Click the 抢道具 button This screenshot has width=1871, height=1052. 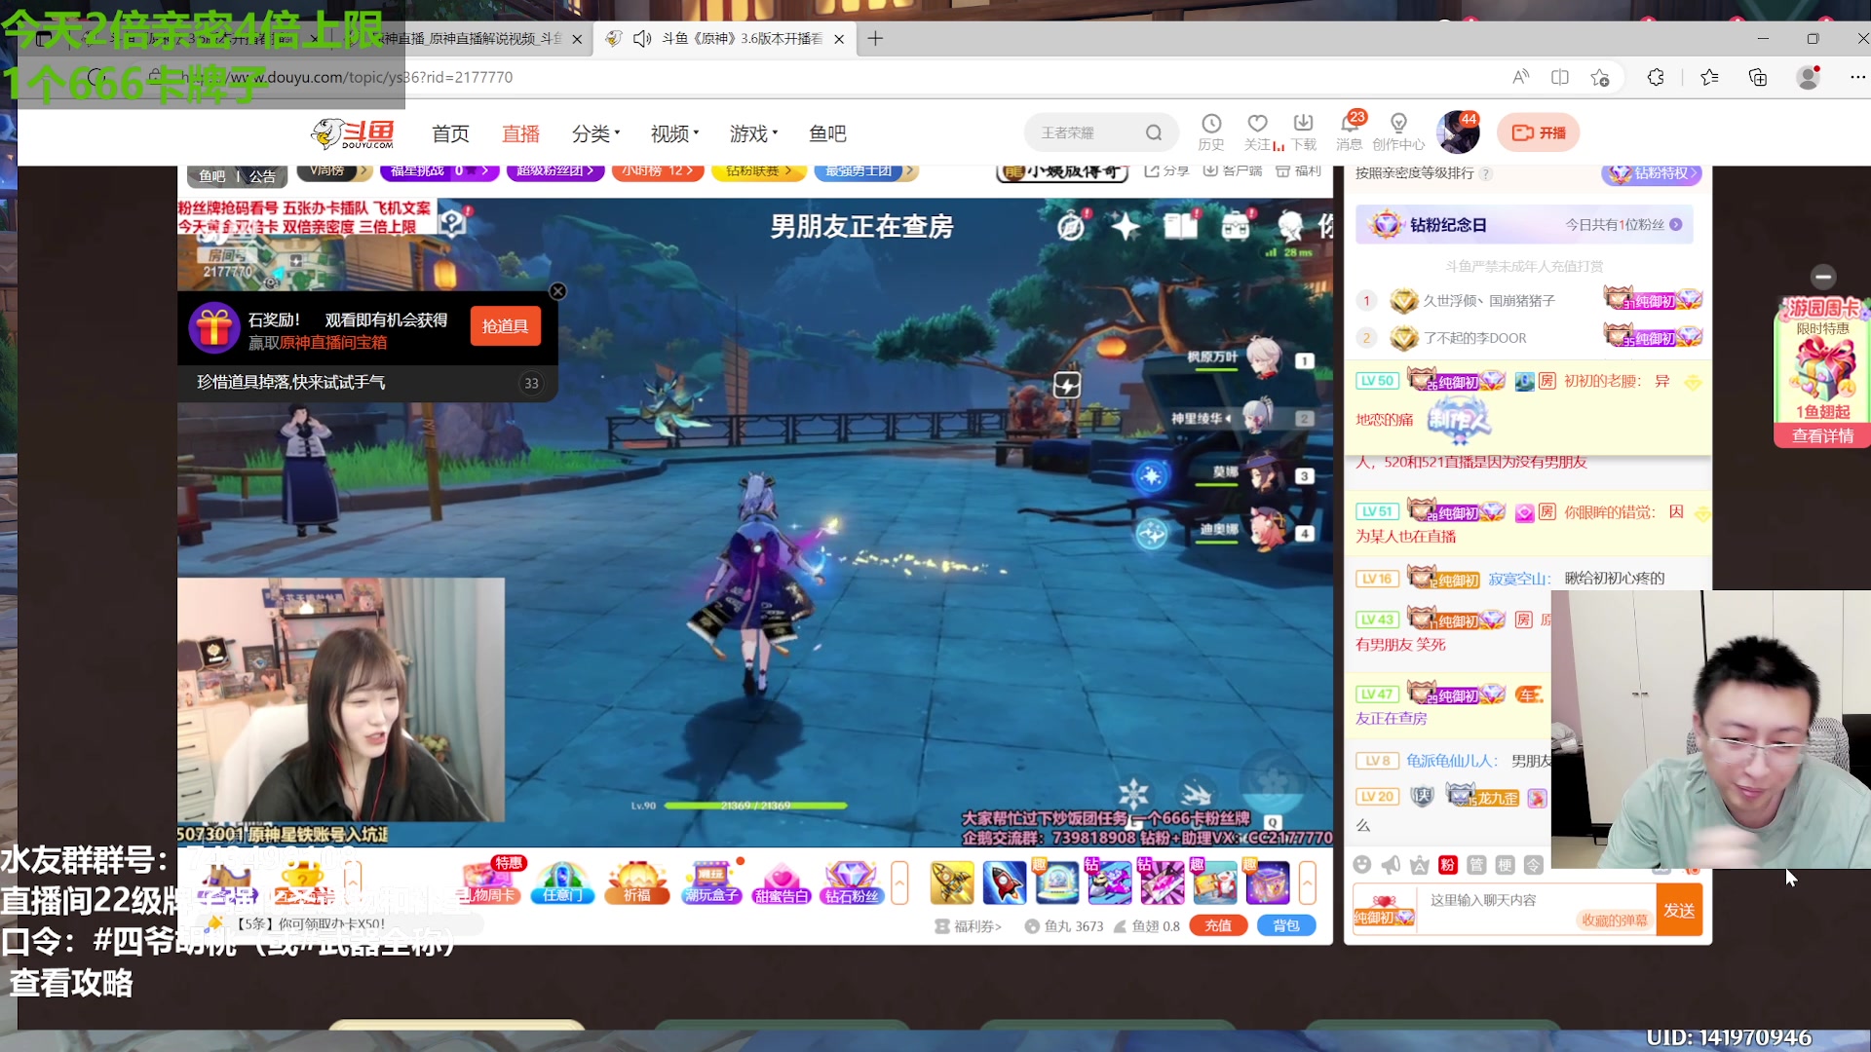[505, 326]
